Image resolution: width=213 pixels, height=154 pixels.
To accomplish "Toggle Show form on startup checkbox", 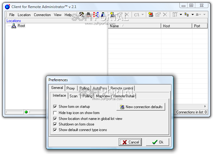I will tap(55, 107).
